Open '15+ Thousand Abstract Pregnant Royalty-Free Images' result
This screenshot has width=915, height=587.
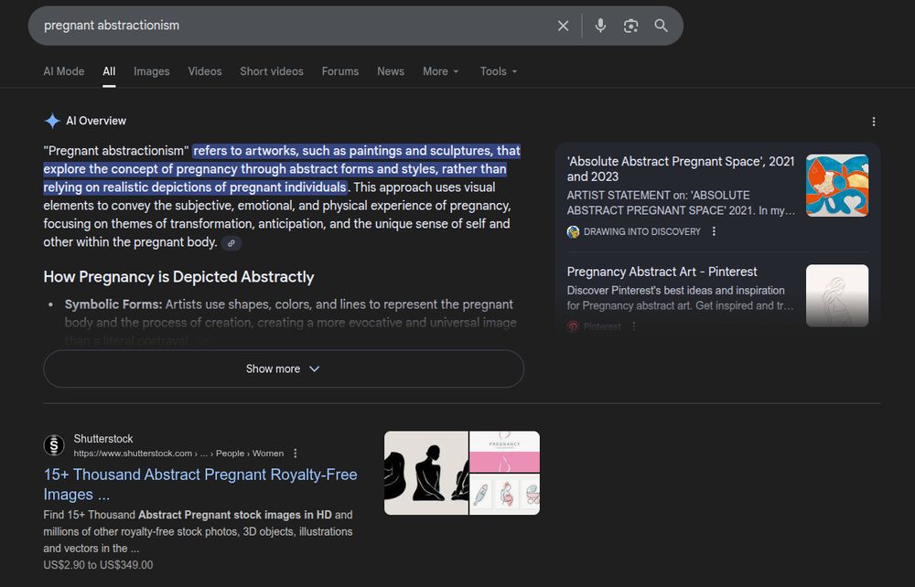coord(200,485)
